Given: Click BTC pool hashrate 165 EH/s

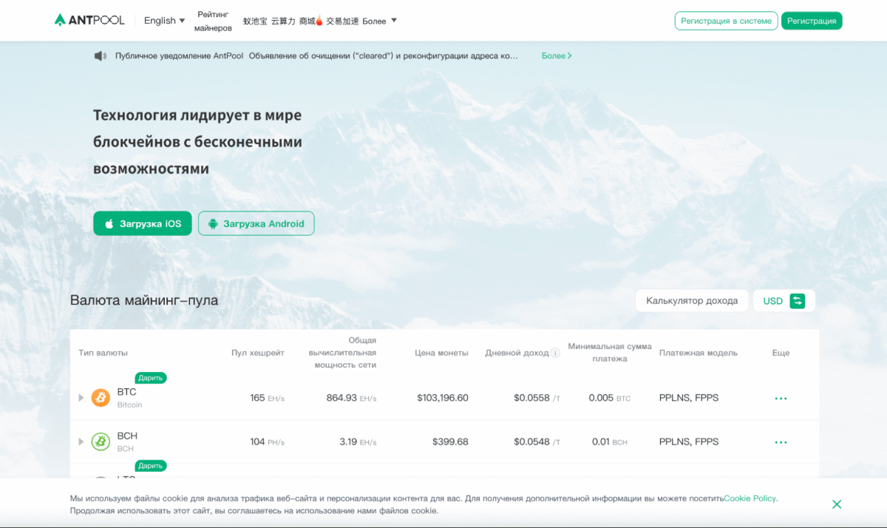Looking at the screenshot, I should pyautogui.click(x=267, y=398).
